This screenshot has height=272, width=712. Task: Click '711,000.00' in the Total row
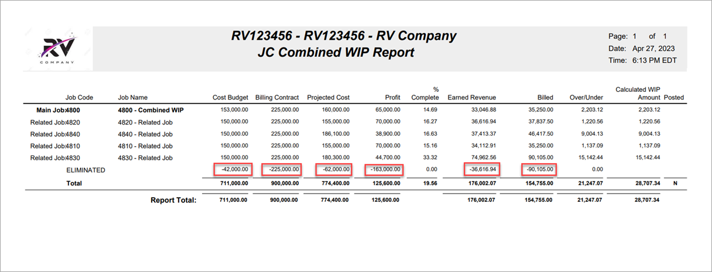click(x=234, y=183)
